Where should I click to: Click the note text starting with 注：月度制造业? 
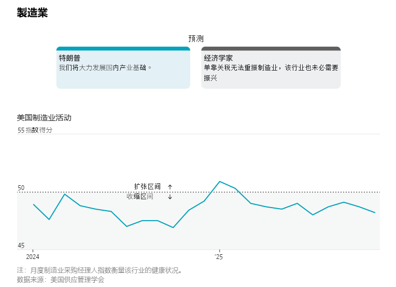pos(100,270)
